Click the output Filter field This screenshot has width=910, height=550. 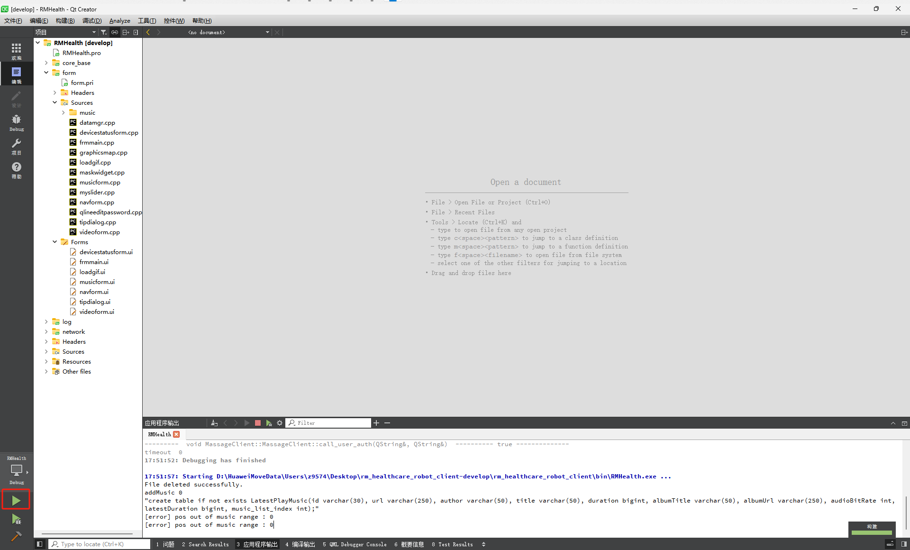(328, 423)
